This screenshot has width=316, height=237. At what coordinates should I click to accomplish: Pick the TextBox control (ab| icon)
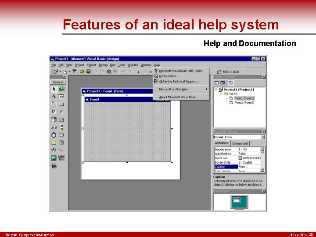click(x=61, y=97)
